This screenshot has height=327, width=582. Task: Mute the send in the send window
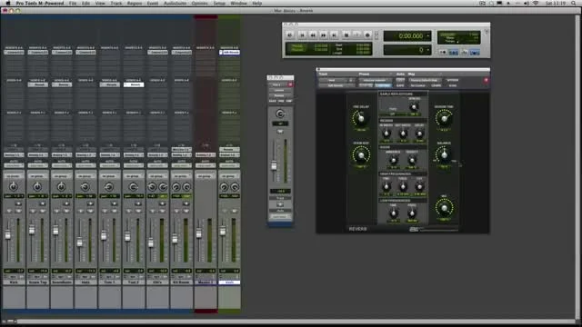pos(280,131)
